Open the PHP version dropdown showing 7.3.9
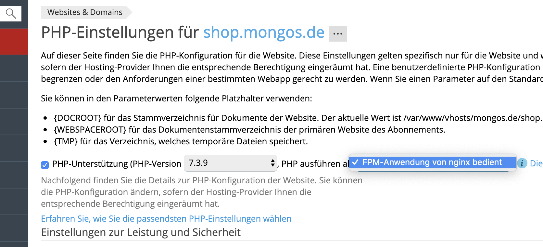The height and width of the screenshot is (247, 543). coord(230,163)
